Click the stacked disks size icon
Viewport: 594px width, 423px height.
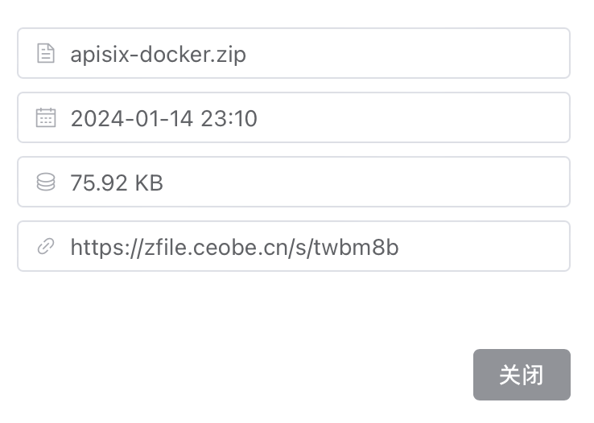pyautogui.click(x=46, y=183)
